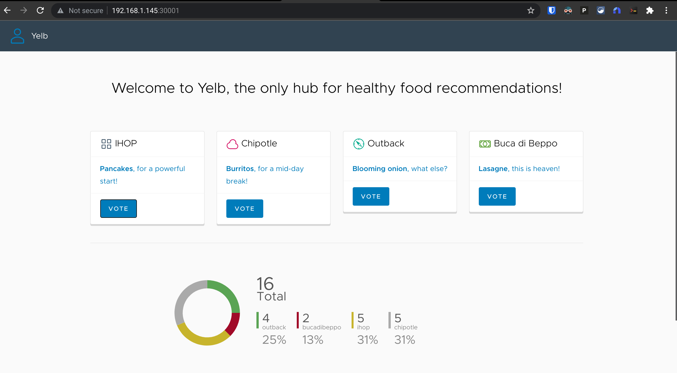Screen dimensions: 677x373
Task: Click the address bar URL
Action: (x=145, y=11)
